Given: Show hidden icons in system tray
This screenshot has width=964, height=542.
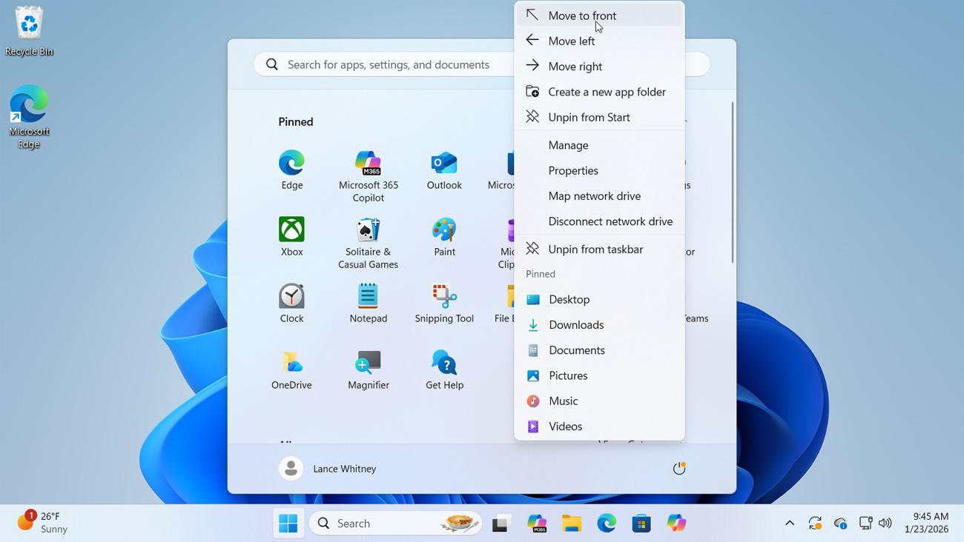Looking at the screenshot, I should pos(790,523).
